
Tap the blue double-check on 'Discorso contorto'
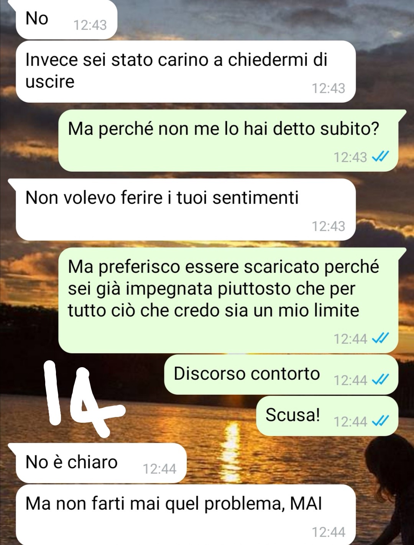click(x=381, y=380)
